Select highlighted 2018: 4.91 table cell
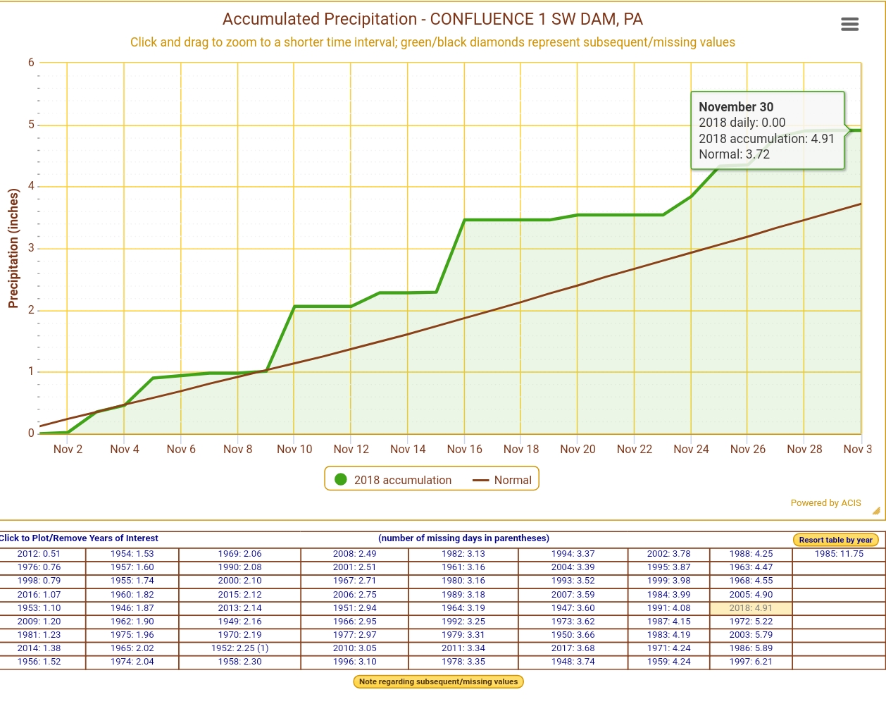The image size is (886, 704). (751, 608)
